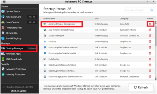Delete GoogleUpdateTaskMachineUA entry

[x=150, y=71]
